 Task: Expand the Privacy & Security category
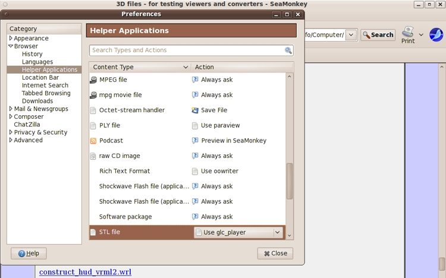pyautogui.click(x=11, y=132)
